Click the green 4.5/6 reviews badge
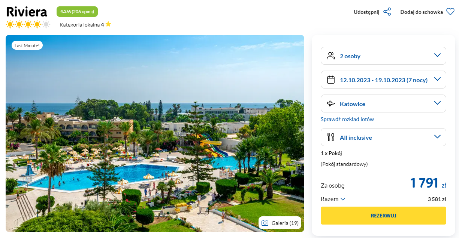This screenshot has height=238, width=459. pos(77,12)
